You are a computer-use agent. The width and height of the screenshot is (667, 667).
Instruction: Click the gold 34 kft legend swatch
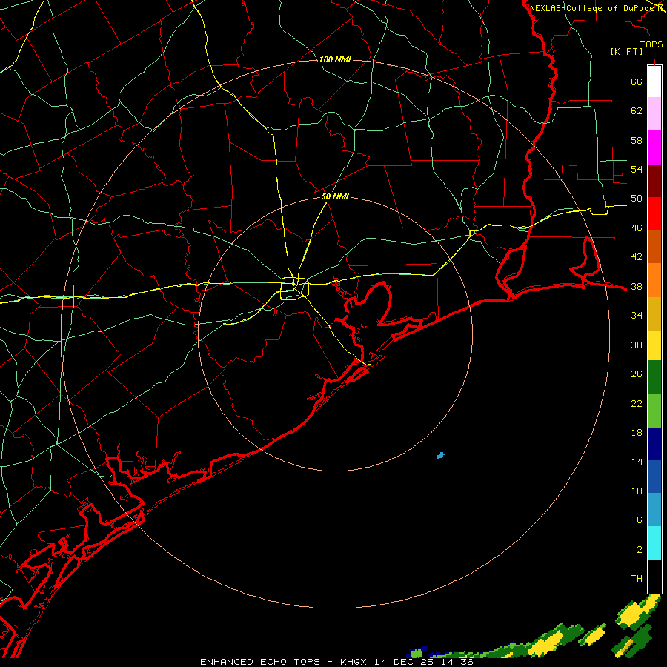click(x=654, y=313)
